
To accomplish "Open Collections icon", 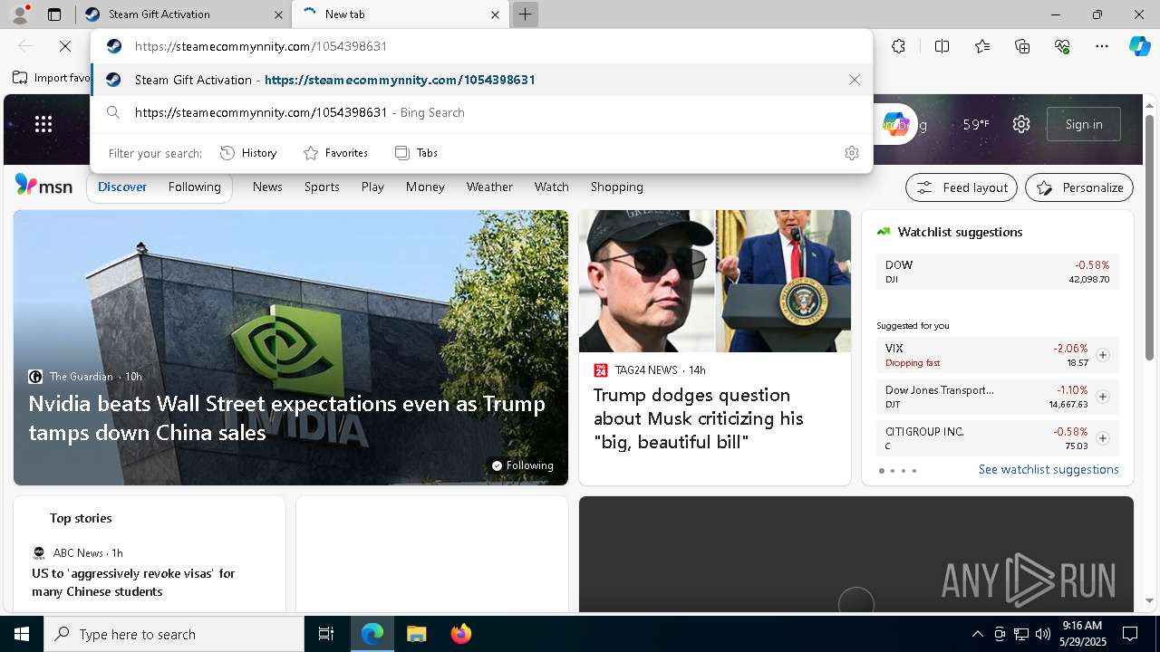I will pyautogui.click(x=1022, y=46).
